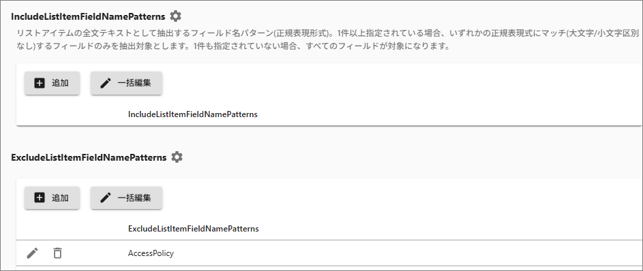Open 一括編集 bulk edit for Include patterns
The height and width of the screenshot is (271, 643).
click(126, 83)
